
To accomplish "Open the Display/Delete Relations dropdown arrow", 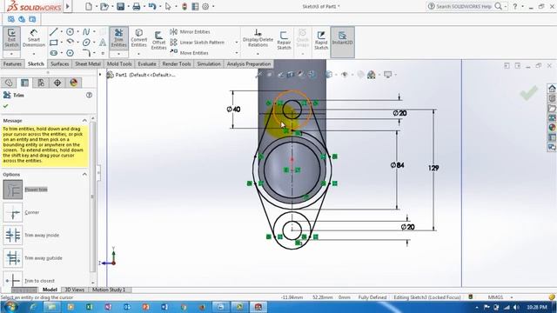I will tap(258, 54).
